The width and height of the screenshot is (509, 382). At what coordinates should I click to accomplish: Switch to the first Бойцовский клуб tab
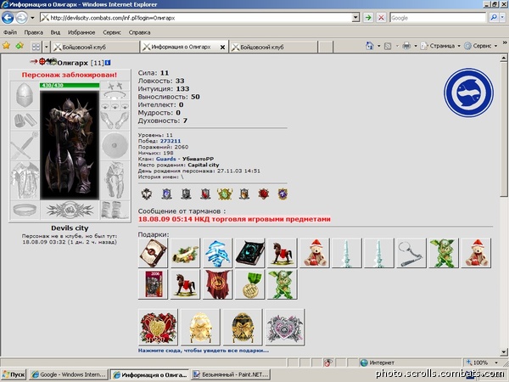[95, 47]
